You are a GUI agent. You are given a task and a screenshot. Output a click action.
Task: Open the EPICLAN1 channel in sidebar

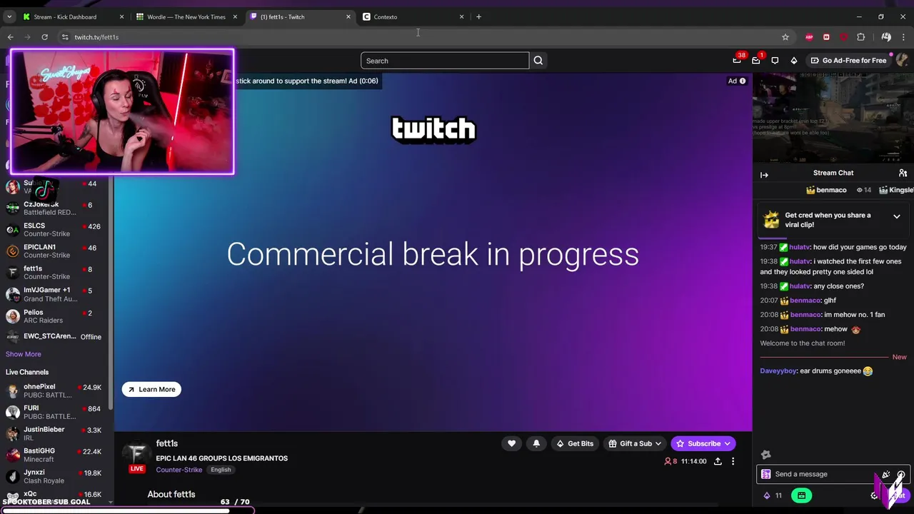(54, 251)
